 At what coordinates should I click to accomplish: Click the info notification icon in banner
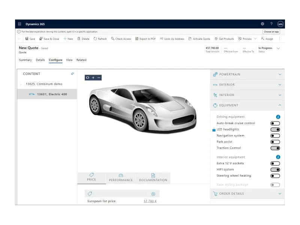(19, 32)
